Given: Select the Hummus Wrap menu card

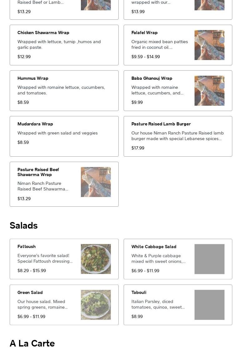Looking at the screenshot, I should (64, 91).
